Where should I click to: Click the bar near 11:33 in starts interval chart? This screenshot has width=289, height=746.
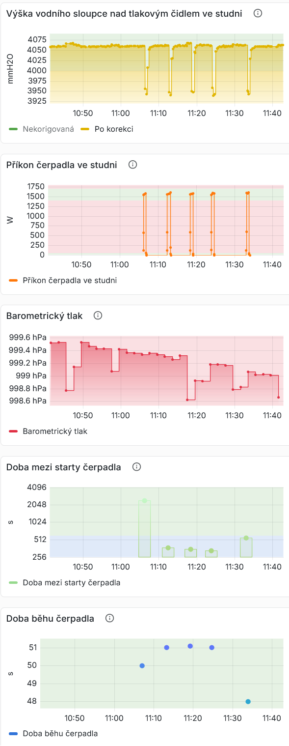click(246, 547)
